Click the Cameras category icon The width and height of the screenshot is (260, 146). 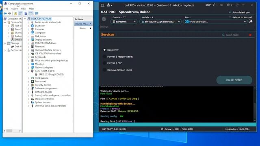click(x=32, y=29)
